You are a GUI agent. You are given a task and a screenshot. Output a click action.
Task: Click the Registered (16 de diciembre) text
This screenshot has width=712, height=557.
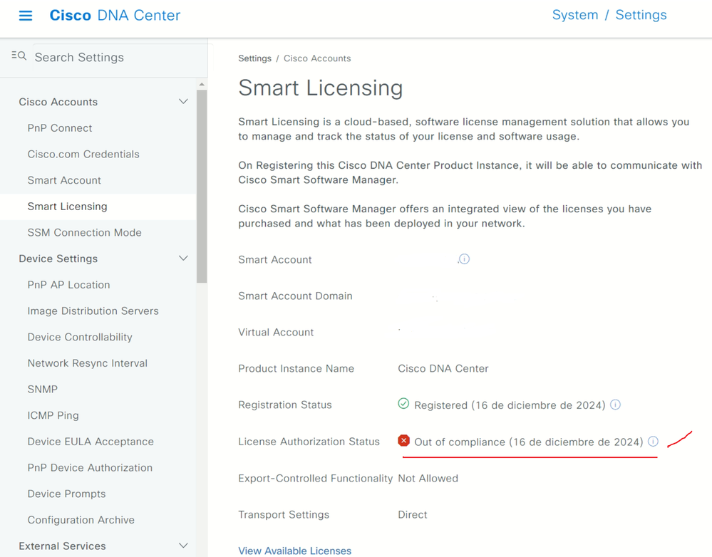510,405
